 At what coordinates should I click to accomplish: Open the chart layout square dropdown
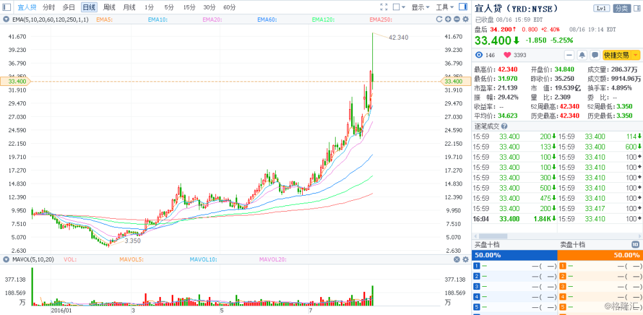tap(399, 7)
